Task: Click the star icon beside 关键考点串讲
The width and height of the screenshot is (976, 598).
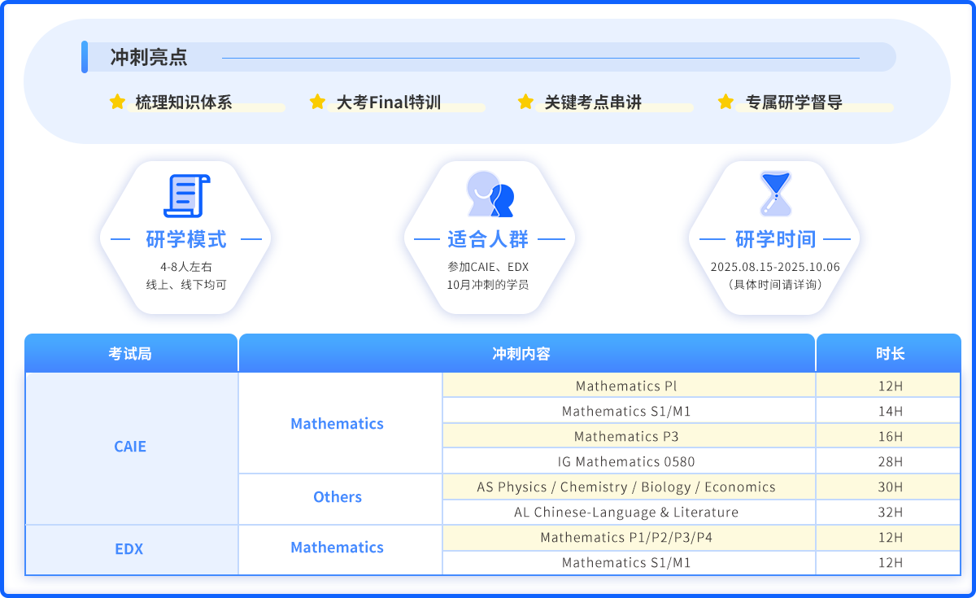Action: (525, 102)
